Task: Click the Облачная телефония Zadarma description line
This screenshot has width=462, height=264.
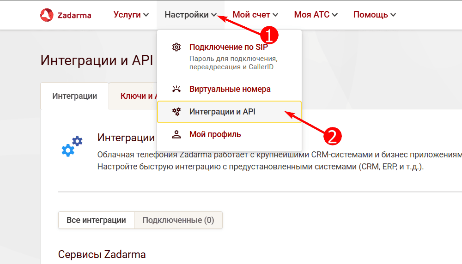Action: tap(280, 155)
